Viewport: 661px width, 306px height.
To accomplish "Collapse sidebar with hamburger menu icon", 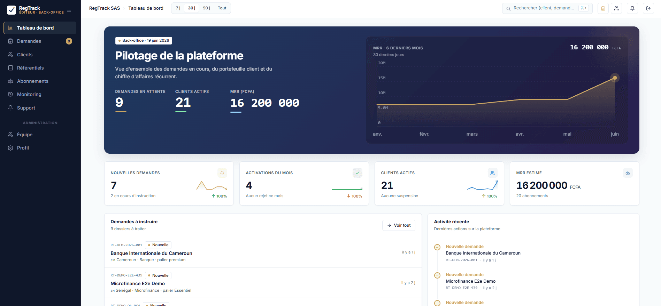I will pos(69,10).
